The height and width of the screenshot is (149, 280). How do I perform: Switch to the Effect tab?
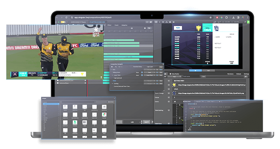[110, 25]
